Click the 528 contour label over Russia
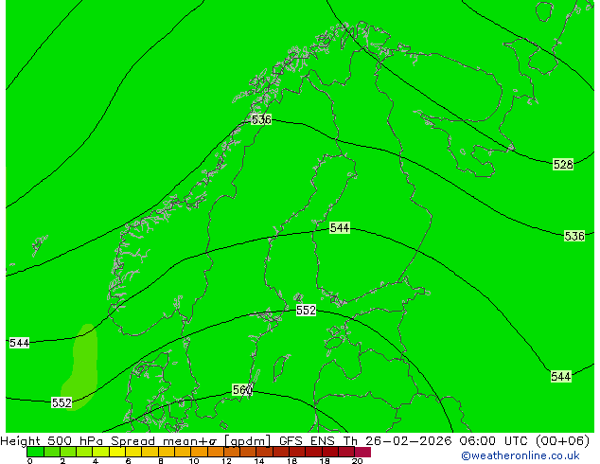This screenshot has height=464, width=600. pos(563,165)
